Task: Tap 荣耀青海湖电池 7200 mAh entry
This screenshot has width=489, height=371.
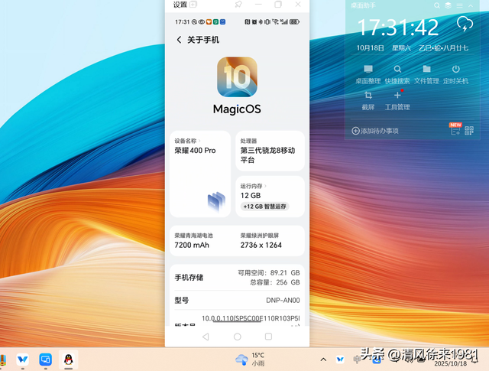Action: coord(193,241)
